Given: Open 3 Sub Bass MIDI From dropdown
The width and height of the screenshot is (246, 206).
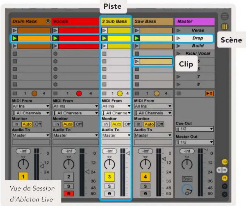Looking at the screenshot, I should [116, 106].
